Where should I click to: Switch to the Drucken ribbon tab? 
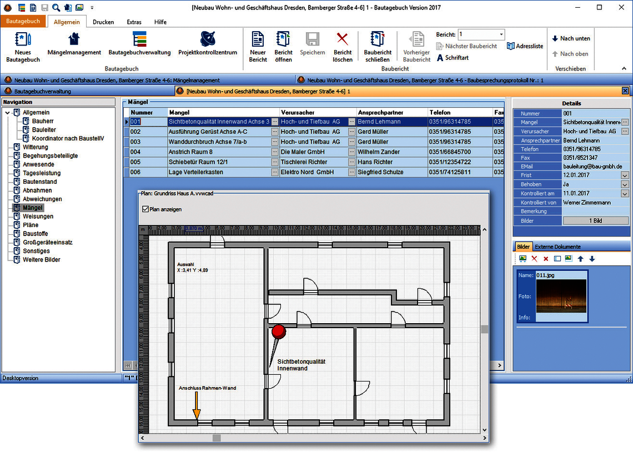[x=103, y=22]
